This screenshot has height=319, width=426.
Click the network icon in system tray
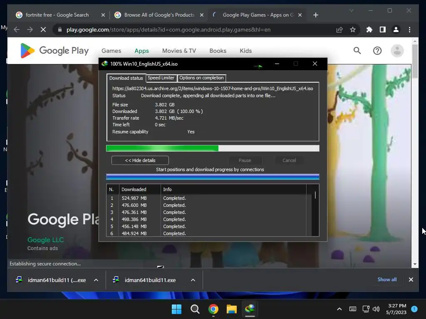coord(366,309)
